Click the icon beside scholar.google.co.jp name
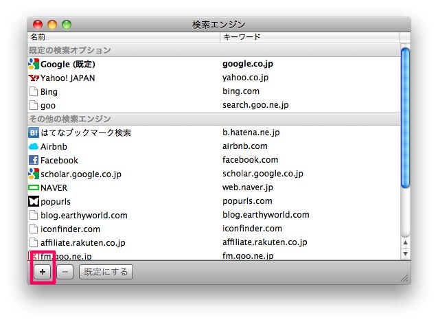This screenshot has height=322, width=438. click(34, 174)
